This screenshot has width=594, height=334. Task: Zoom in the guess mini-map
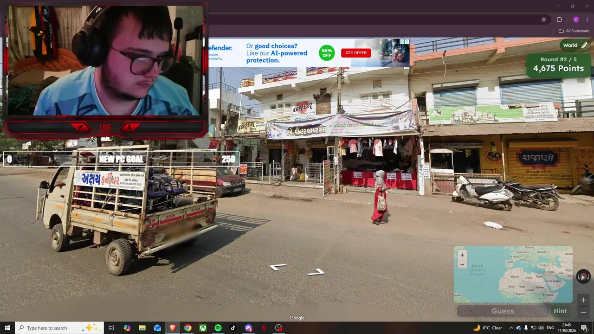[462, 255]
